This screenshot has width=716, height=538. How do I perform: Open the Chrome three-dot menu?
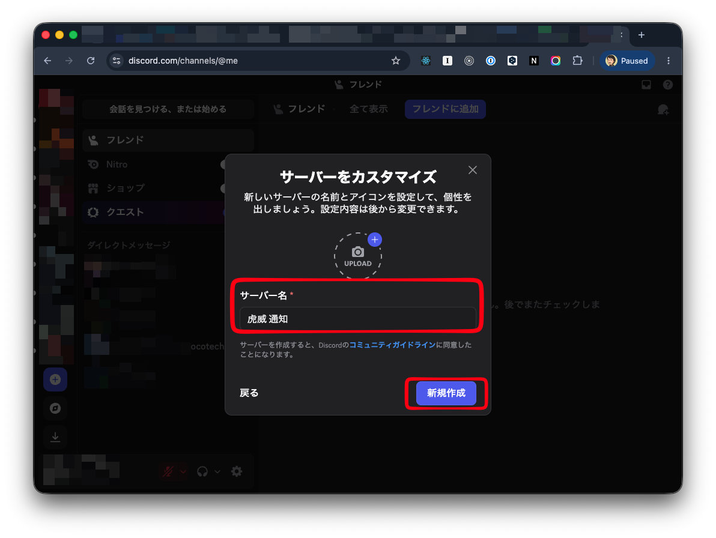click(x=669, y=61)
